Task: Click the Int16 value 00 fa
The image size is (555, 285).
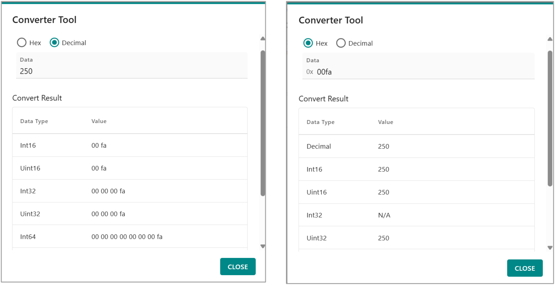Action: pos(99,145)
